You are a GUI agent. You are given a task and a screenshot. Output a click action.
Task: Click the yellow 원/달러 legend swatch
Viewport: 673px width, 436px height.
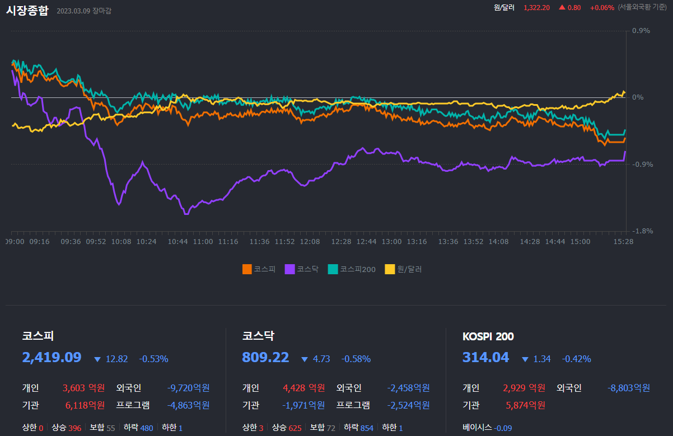point(390,269)
